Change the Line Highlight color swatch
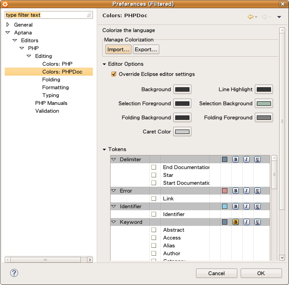This screenshot has width=289, height=285. (264, 89)
